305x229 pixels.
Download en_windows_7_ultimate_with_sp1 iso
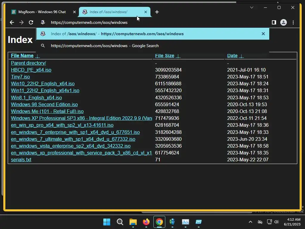pos(73,139)
